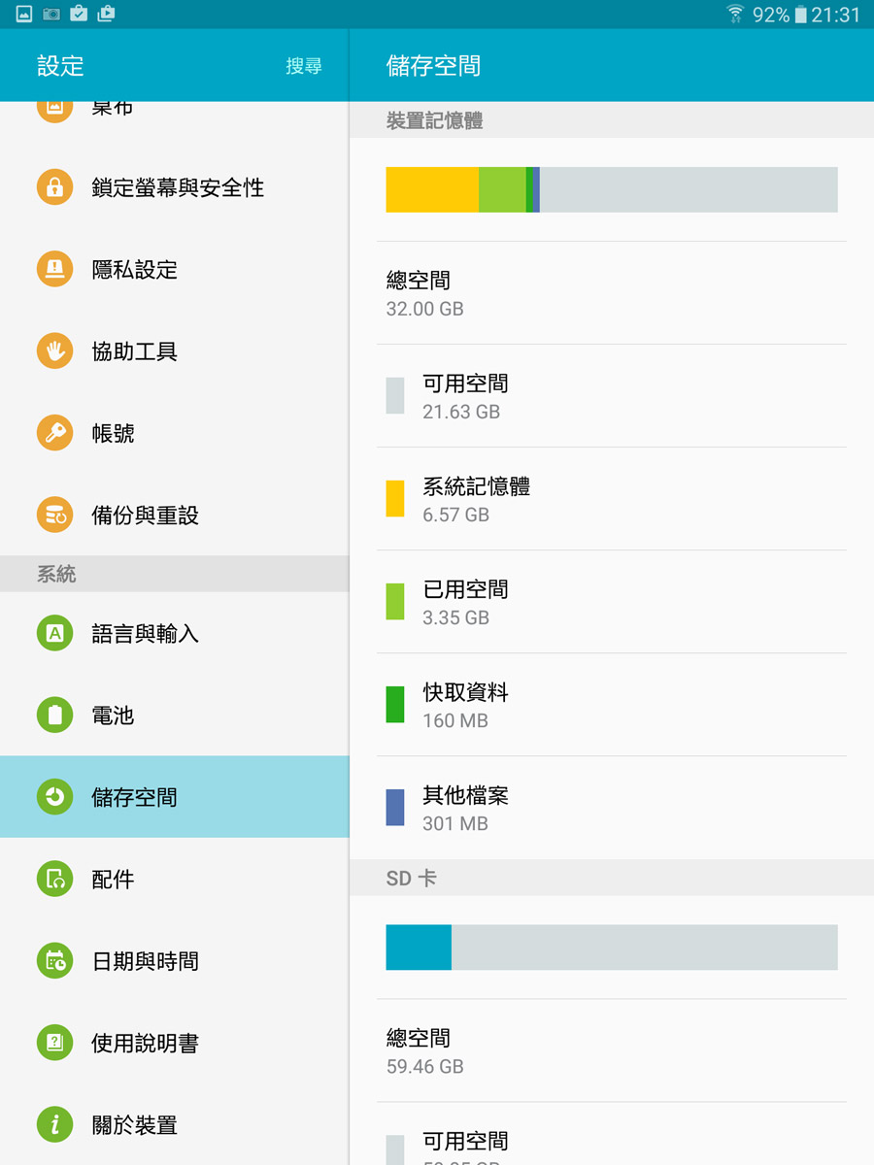The width and height of the screenshot is (874, 1165).
Task: Open the date and time icon
Action: [x=55, y=960]
